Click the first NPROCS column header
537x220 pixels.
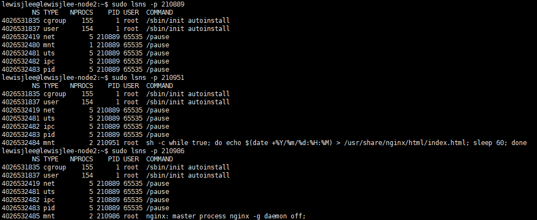coord(82,12)
